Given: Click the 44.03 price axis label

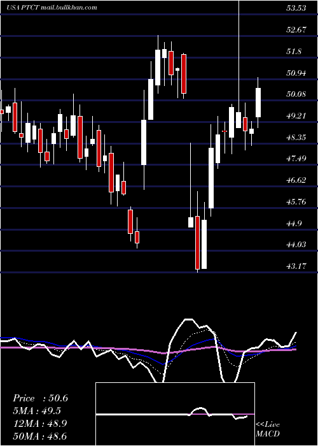Looking at the screenshot, I should pos(296,245).
